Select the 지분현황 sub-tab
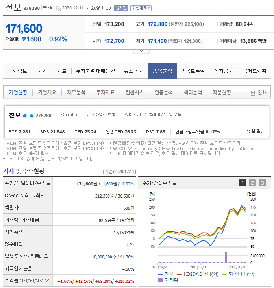 (222, 92)
